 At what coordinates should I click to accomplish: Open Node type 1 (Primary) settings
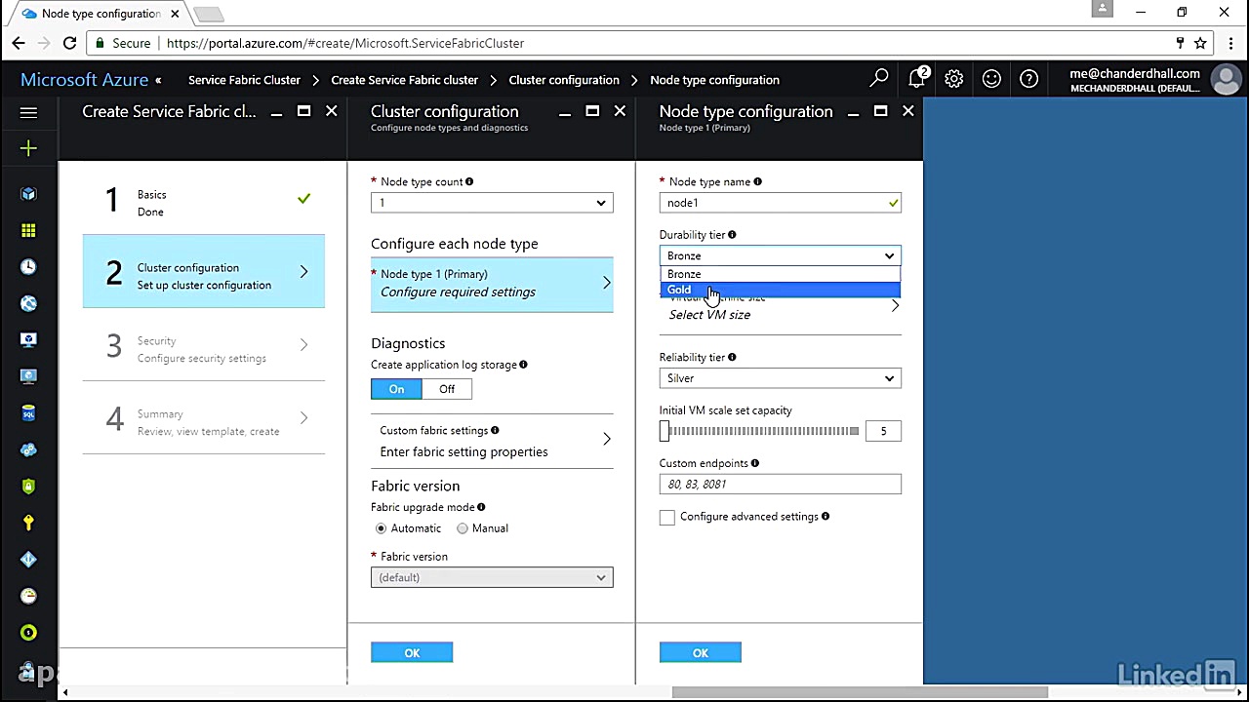492,284
